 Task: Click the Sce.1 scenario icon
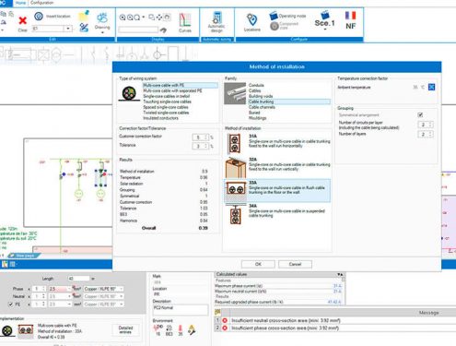click(x=324, y=19)
